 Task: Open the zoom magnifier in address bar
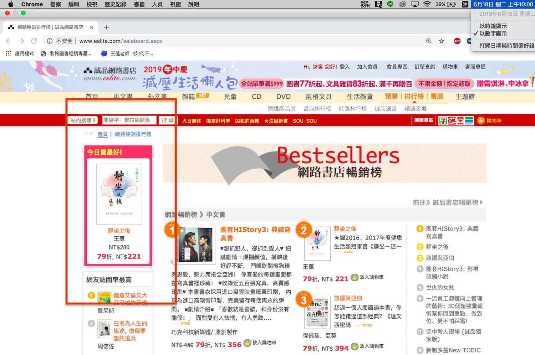(429, 41)
